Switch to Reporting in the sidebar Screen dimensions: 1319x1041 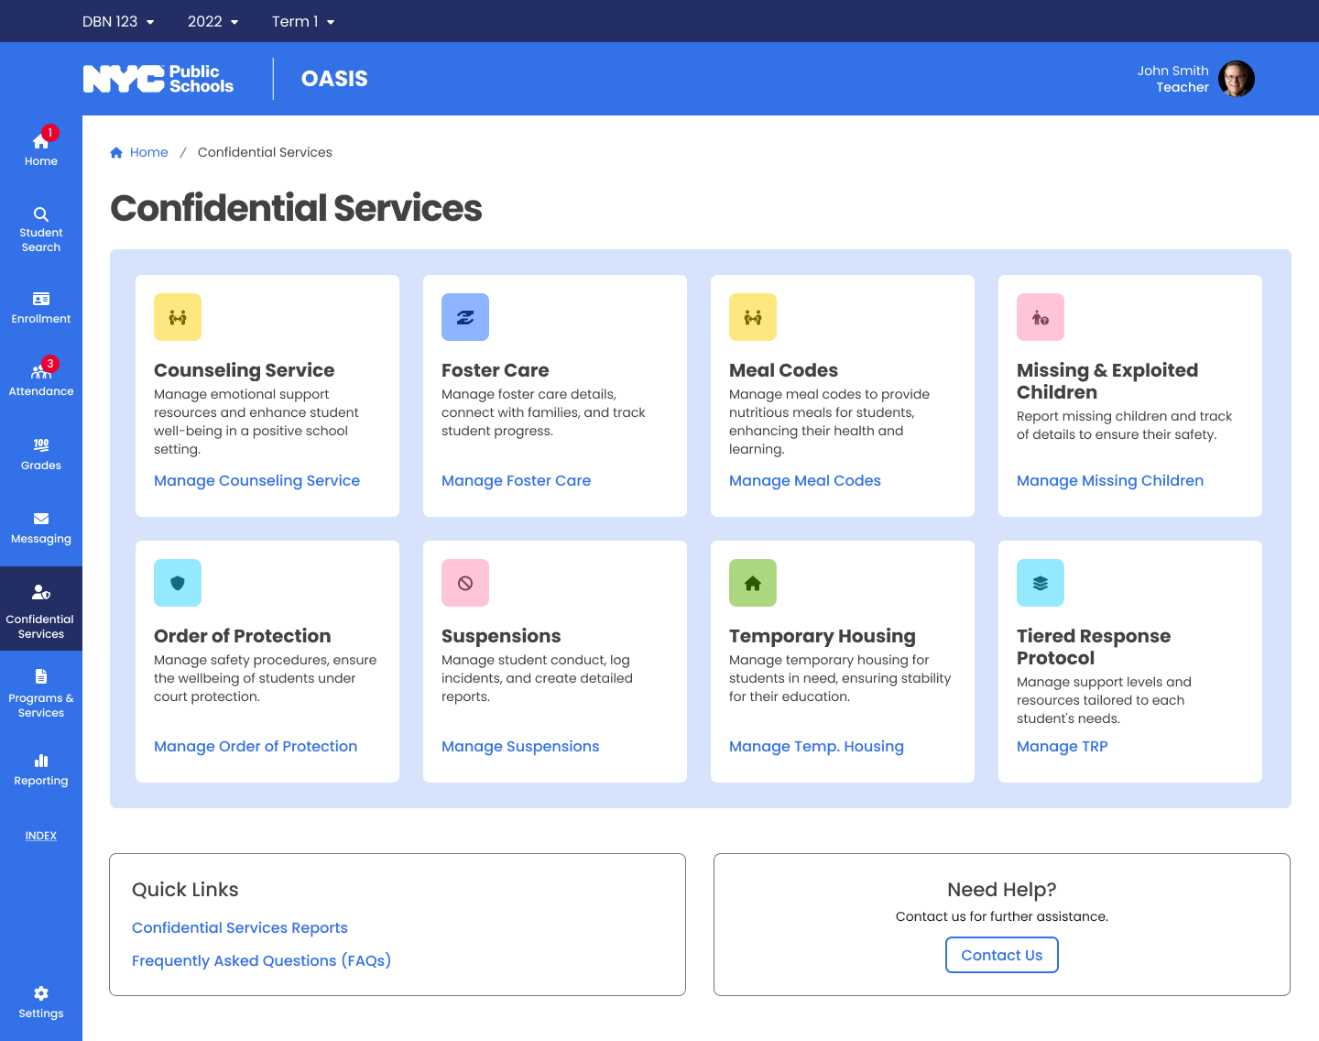click(40, 769)
